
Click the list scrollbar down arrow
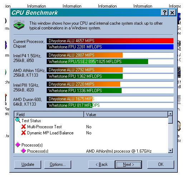pyautogui.click(x=170, y=150)
